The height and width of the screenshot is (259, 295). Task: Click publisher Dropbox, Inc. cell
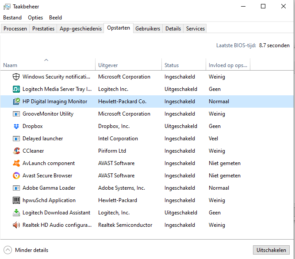coord(114,126)
